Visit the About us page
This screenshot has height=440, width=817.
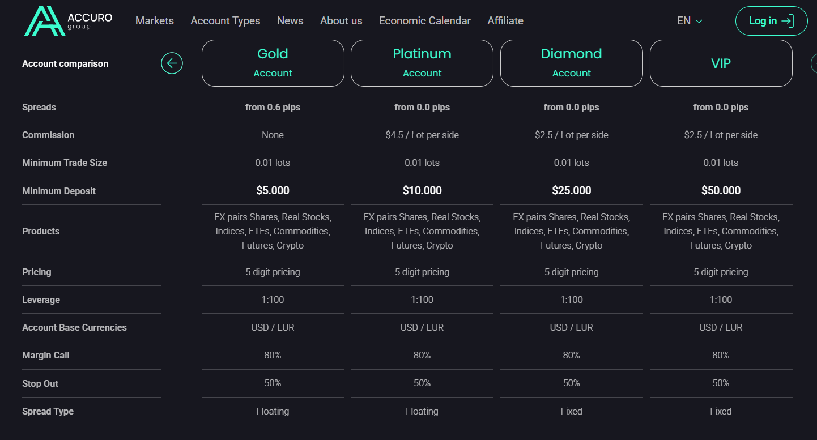[x=341, y=21]
